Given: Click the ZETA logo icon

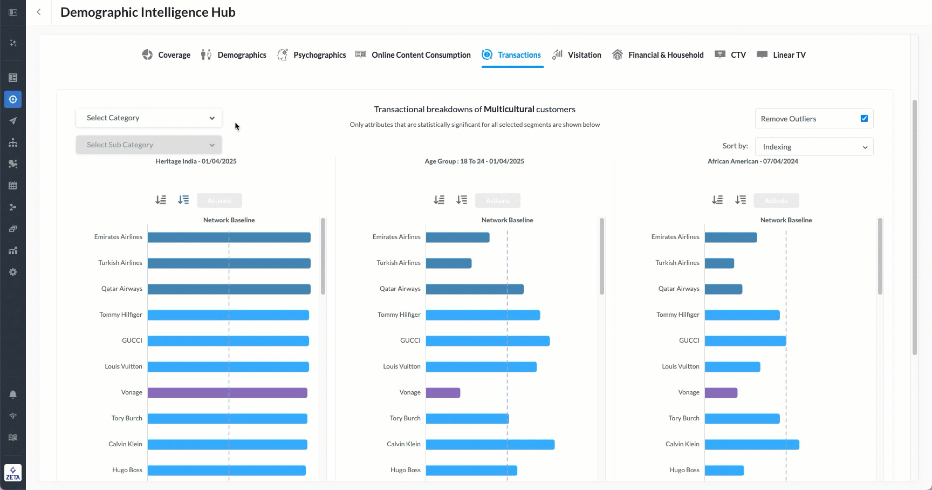Looking at the screenshot, I should [x=13, y=473].
